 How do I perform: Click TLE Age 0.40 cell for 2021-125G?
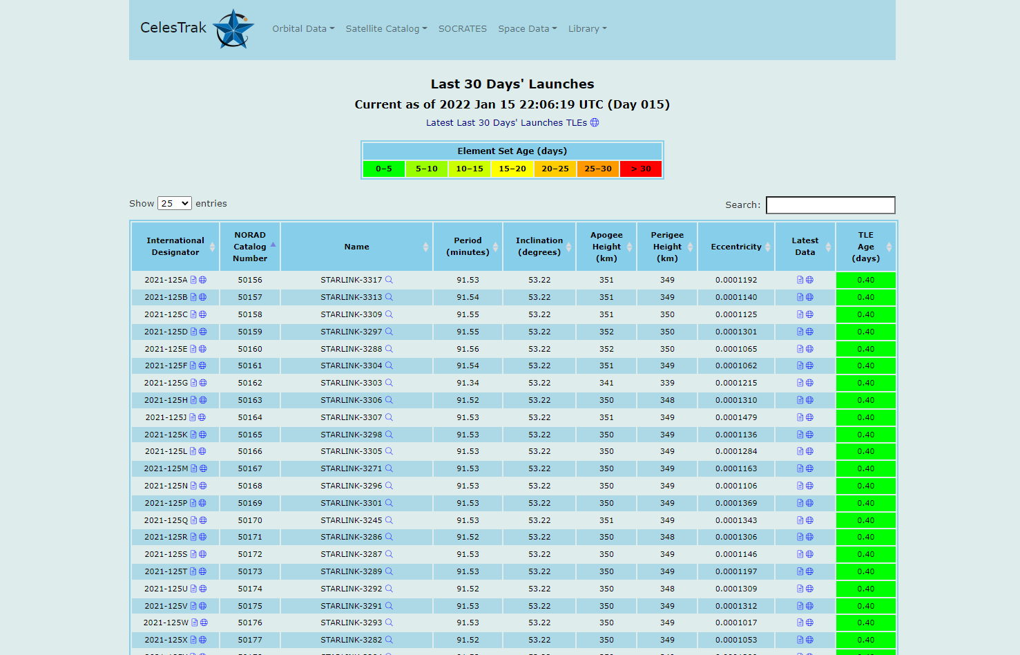[x=866, y=383]
